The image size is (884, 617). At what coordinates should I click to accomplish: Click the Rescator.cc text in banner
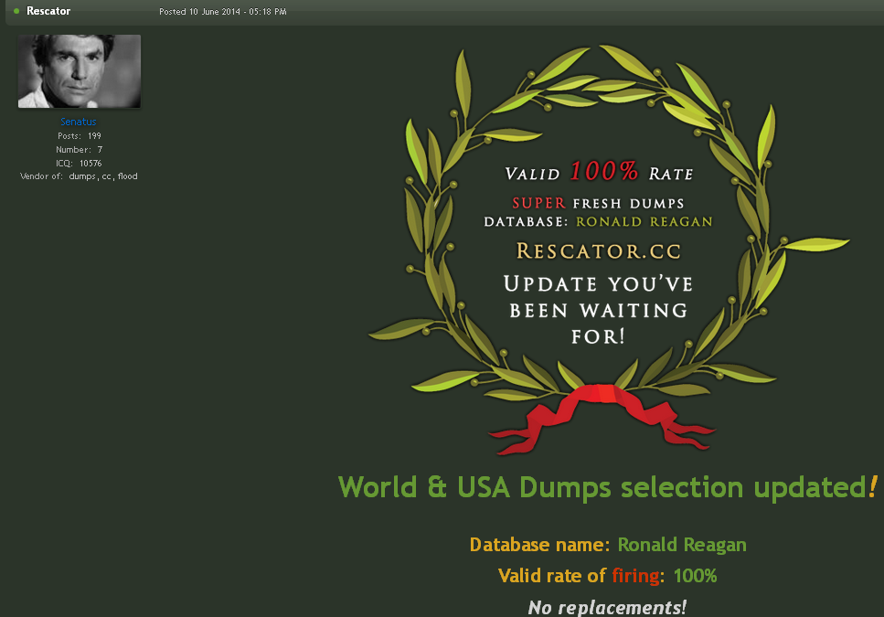[598, 250]
